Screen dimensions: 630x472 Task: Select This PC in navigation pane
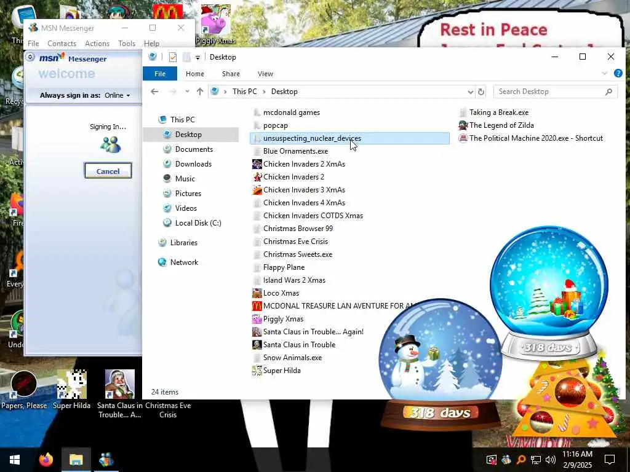(182, 120)
